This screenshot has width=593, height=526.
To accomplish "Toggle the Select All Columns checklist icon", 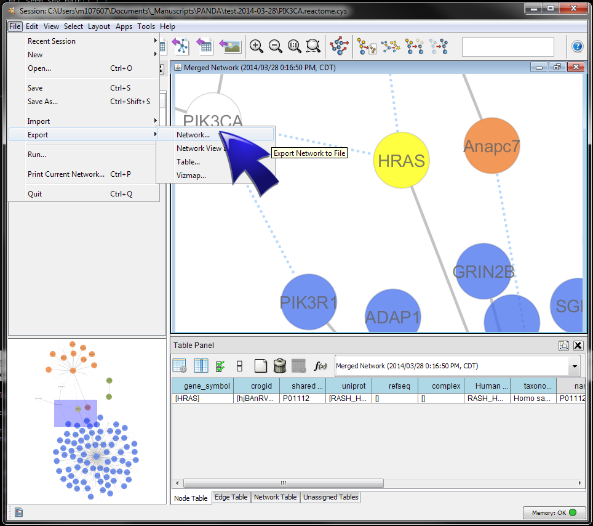I will pyautogui.click(x=220, y=366).
